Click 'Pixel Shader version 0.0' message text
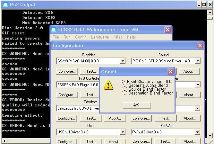Viewport: 214px width, 144px height. pyautogui.click(x=149, y=82)
